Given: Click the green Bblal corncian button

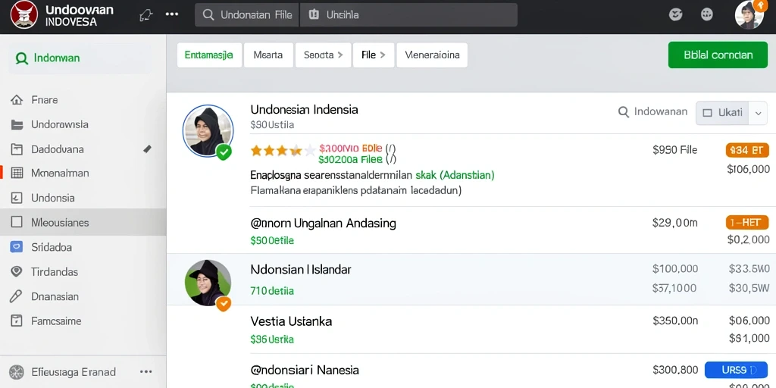Looking at the screenshot, I should 718,55.
